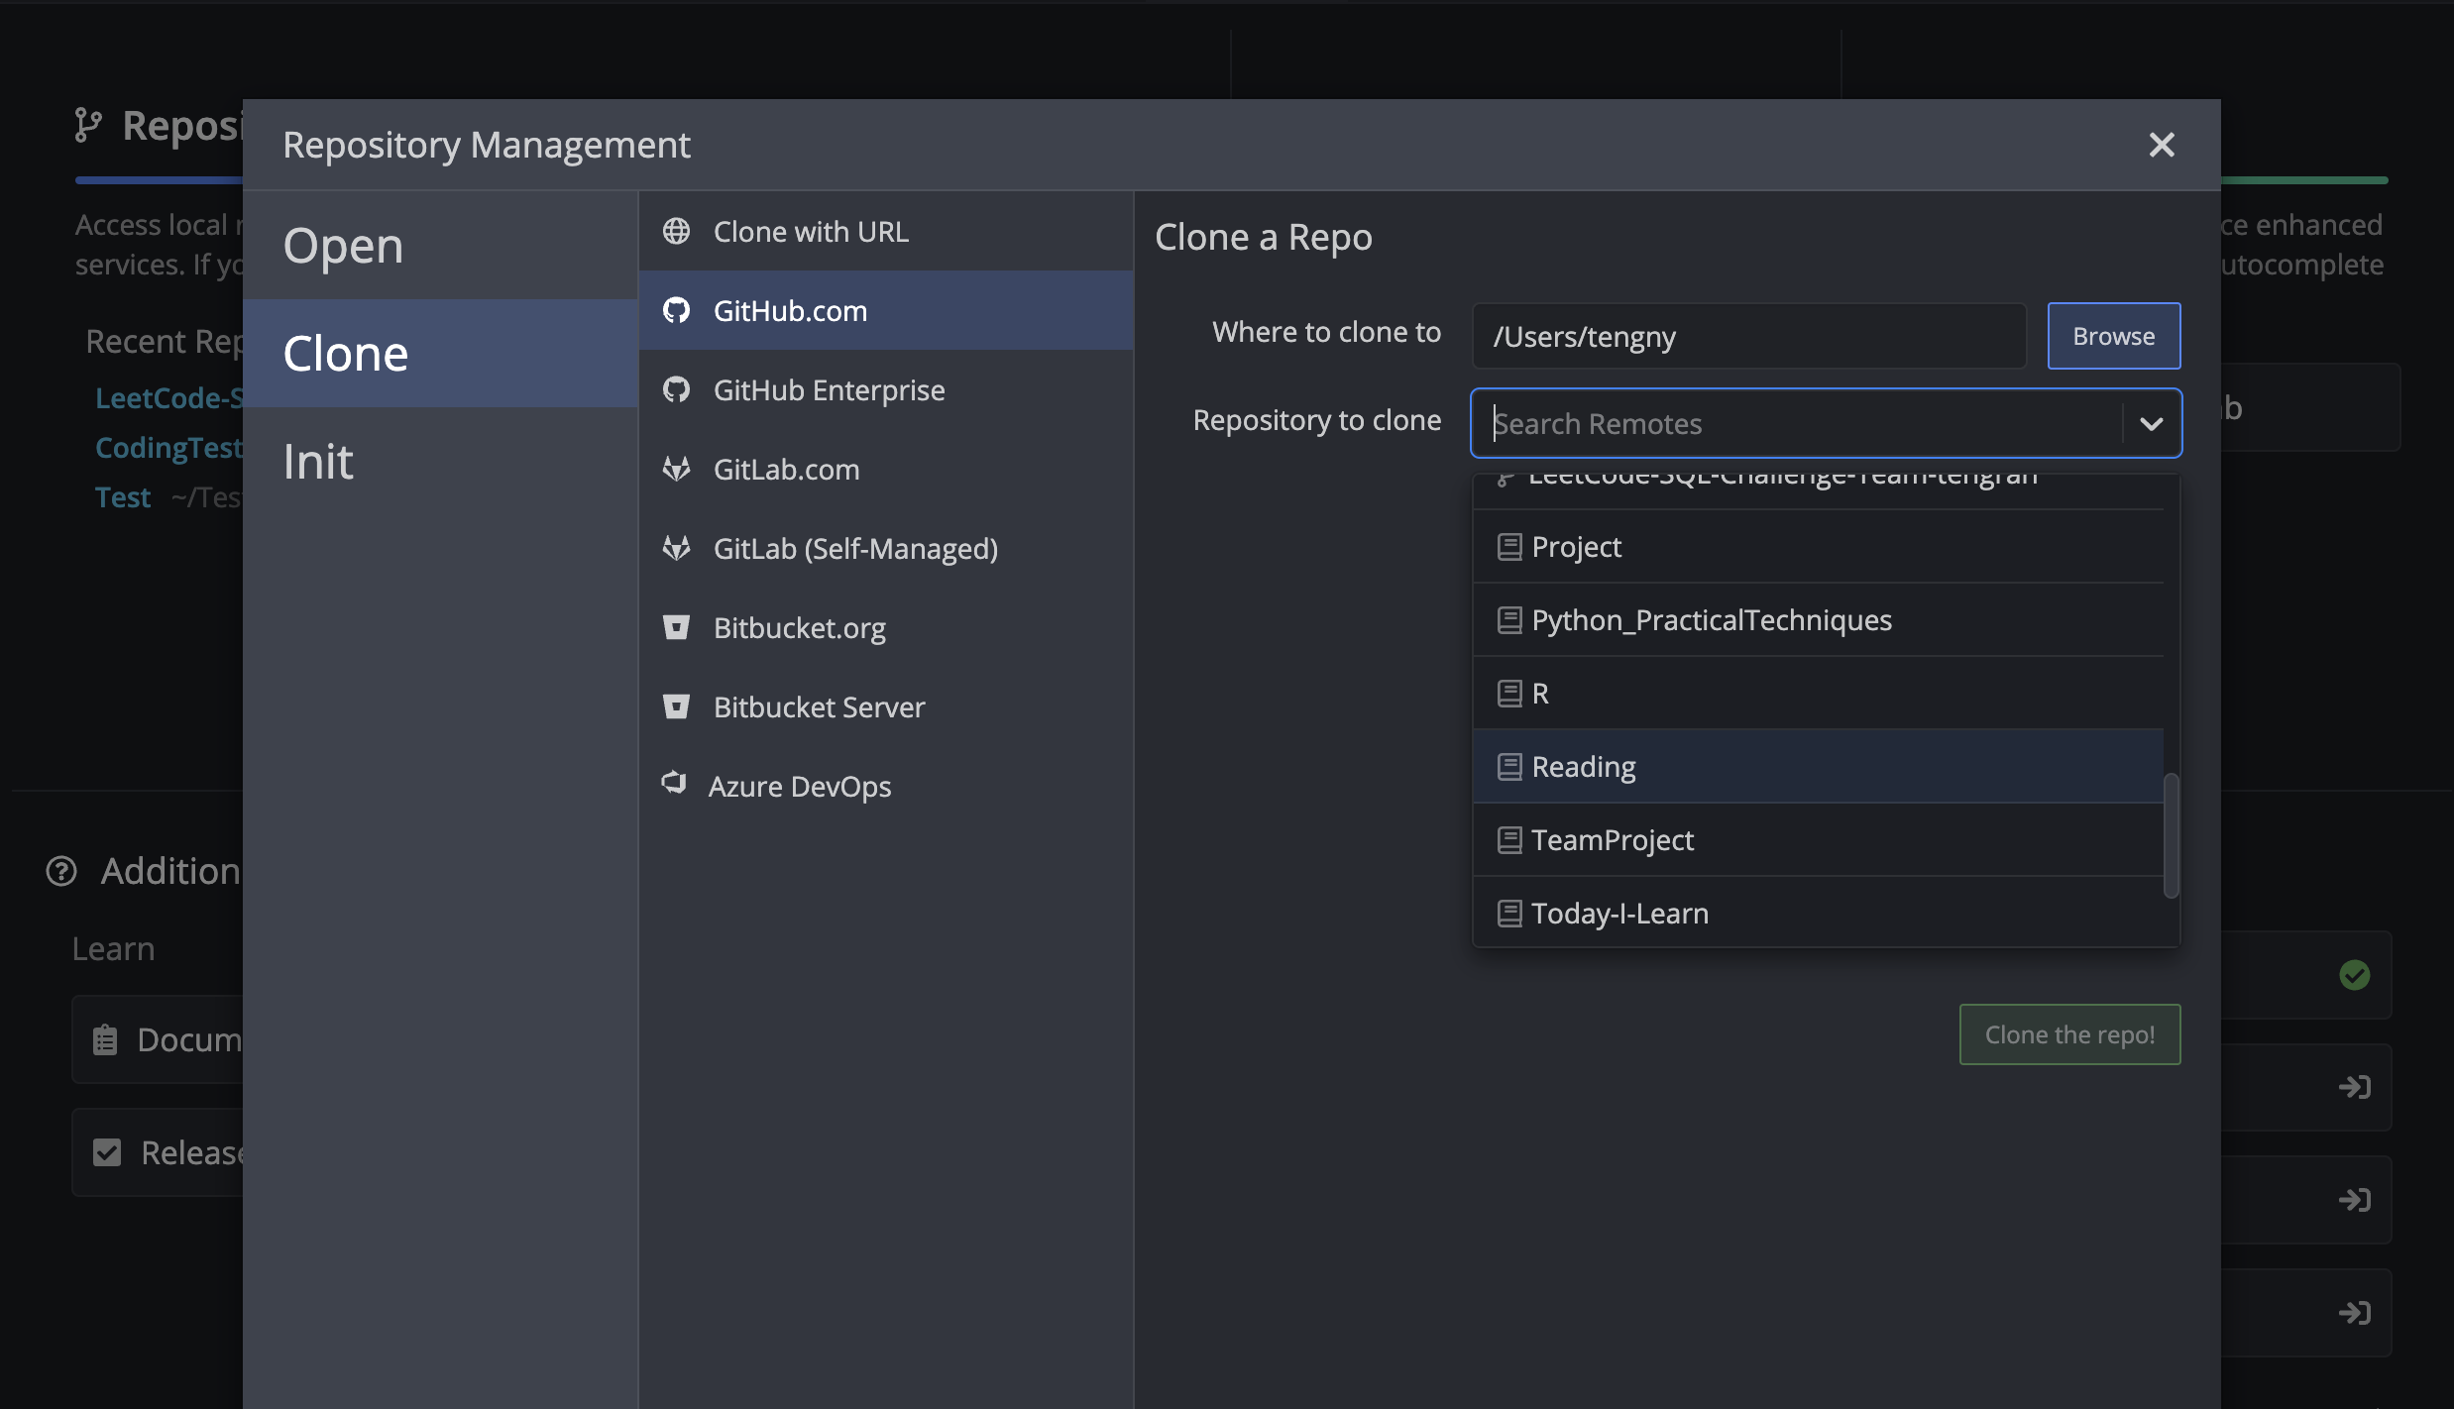Screen dimensions: 2454x1409
Task: Click the green checkmark status icon
Action: click(x=2355, y=975)
